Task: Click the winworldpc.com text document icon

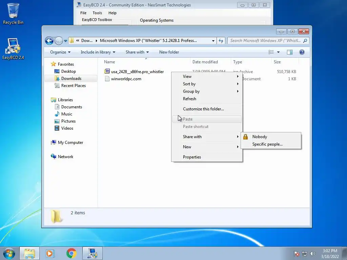Action: 107,79
